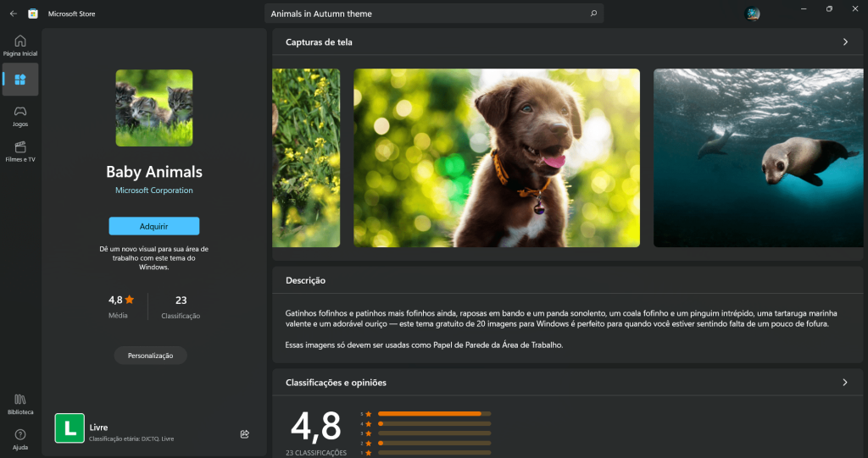Screen dimensions: 868x458
Task: Expand the Capturas de tela section
Action: [x=845, y=41]
